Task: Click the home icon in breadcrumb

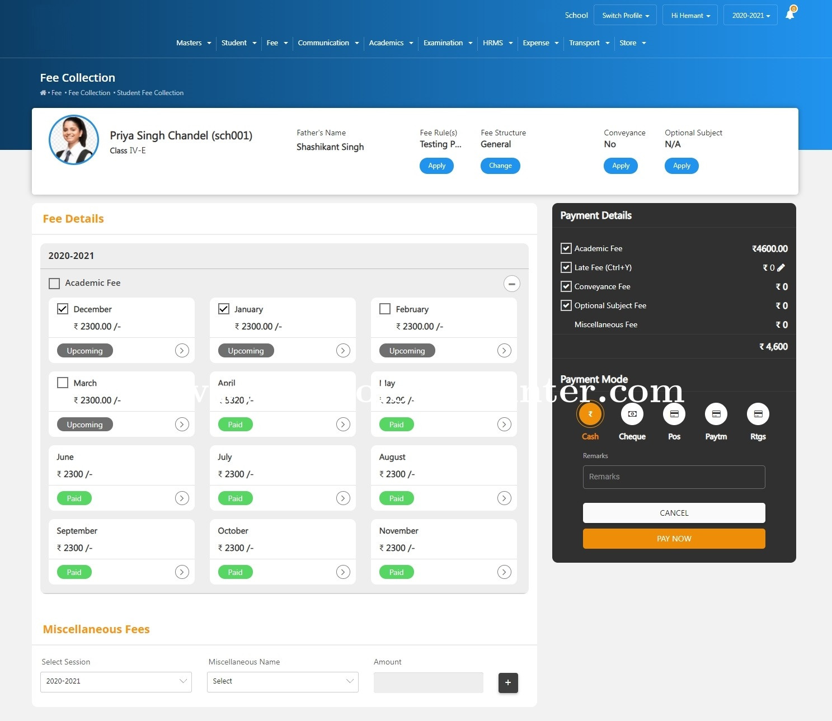Action: tap(43, 93)
